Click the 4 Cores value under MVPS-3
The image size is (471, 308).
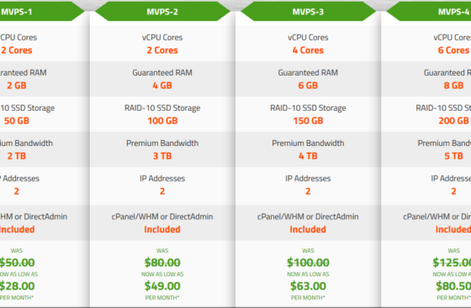308,50
